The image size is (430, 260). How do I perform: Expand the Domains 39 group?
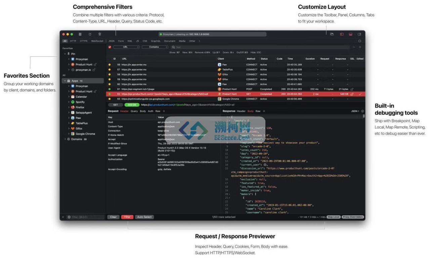coord(65,139)
